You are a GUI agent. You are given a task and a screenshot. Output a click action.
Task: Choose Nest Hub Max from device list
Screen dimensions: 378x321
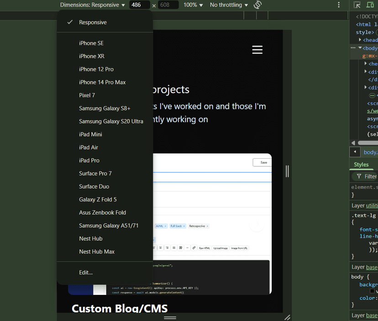coord(105,252)
